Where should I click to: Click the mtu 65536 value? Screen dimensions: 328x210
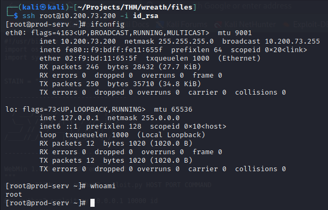(173, 110)
